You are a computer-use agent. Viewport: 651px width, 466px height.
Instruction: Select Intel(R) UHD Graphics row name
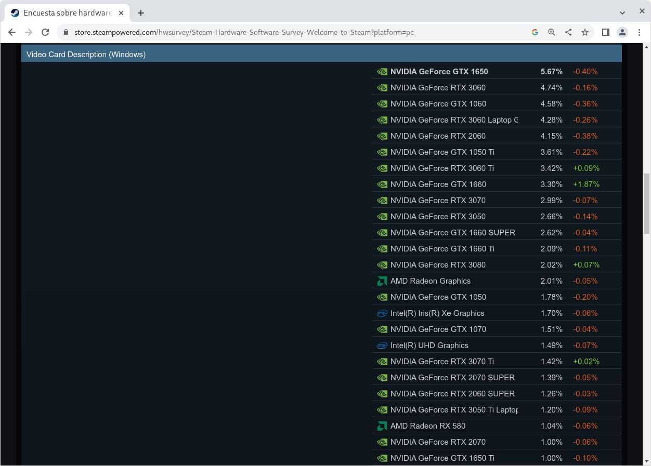[429, 345]
